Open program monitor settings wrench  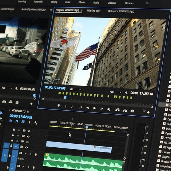[126, 93]
